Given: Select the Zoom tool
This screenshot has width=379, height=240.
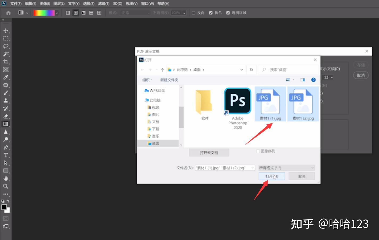Looking at the screenshot, I should point(6,186).
